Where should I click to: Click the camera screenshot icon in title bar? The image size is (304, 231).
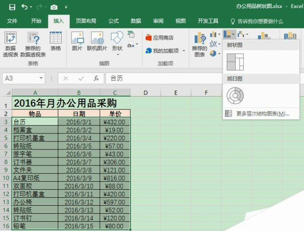tap(54, 8)
